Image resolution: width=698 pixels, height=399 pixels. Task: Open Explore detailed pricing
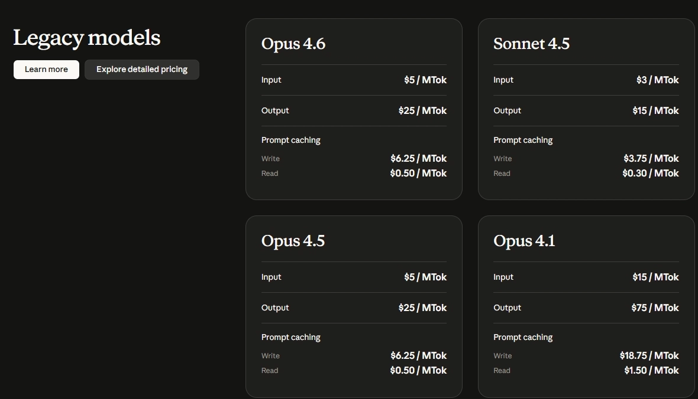(142, 70)
